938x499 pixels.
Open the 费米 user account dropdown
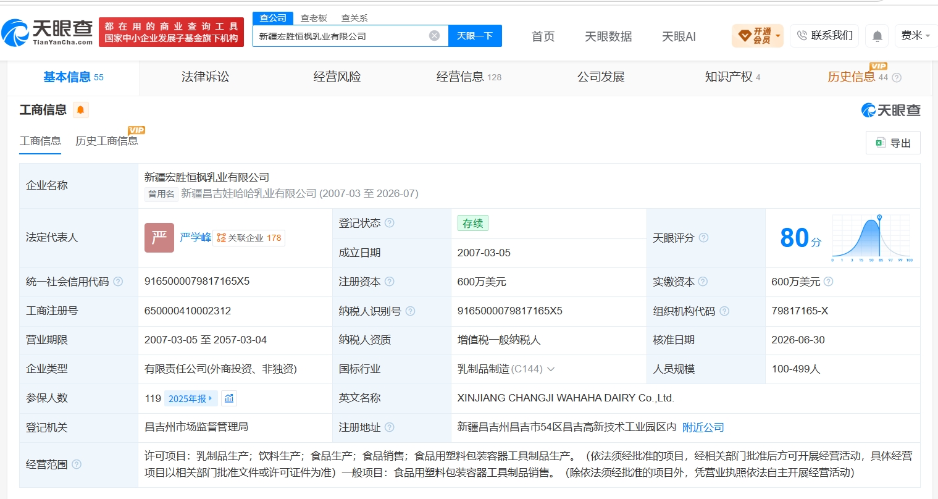pos(915,36)
